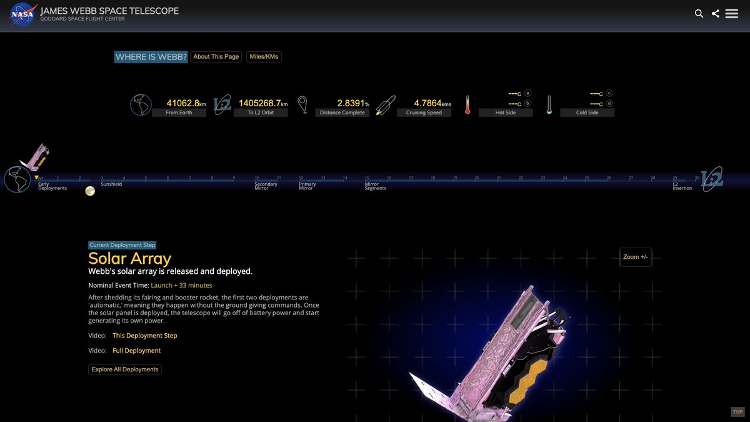750x422 pixels.
Task: Click the To L2 Orbit label
Action: 261,113
